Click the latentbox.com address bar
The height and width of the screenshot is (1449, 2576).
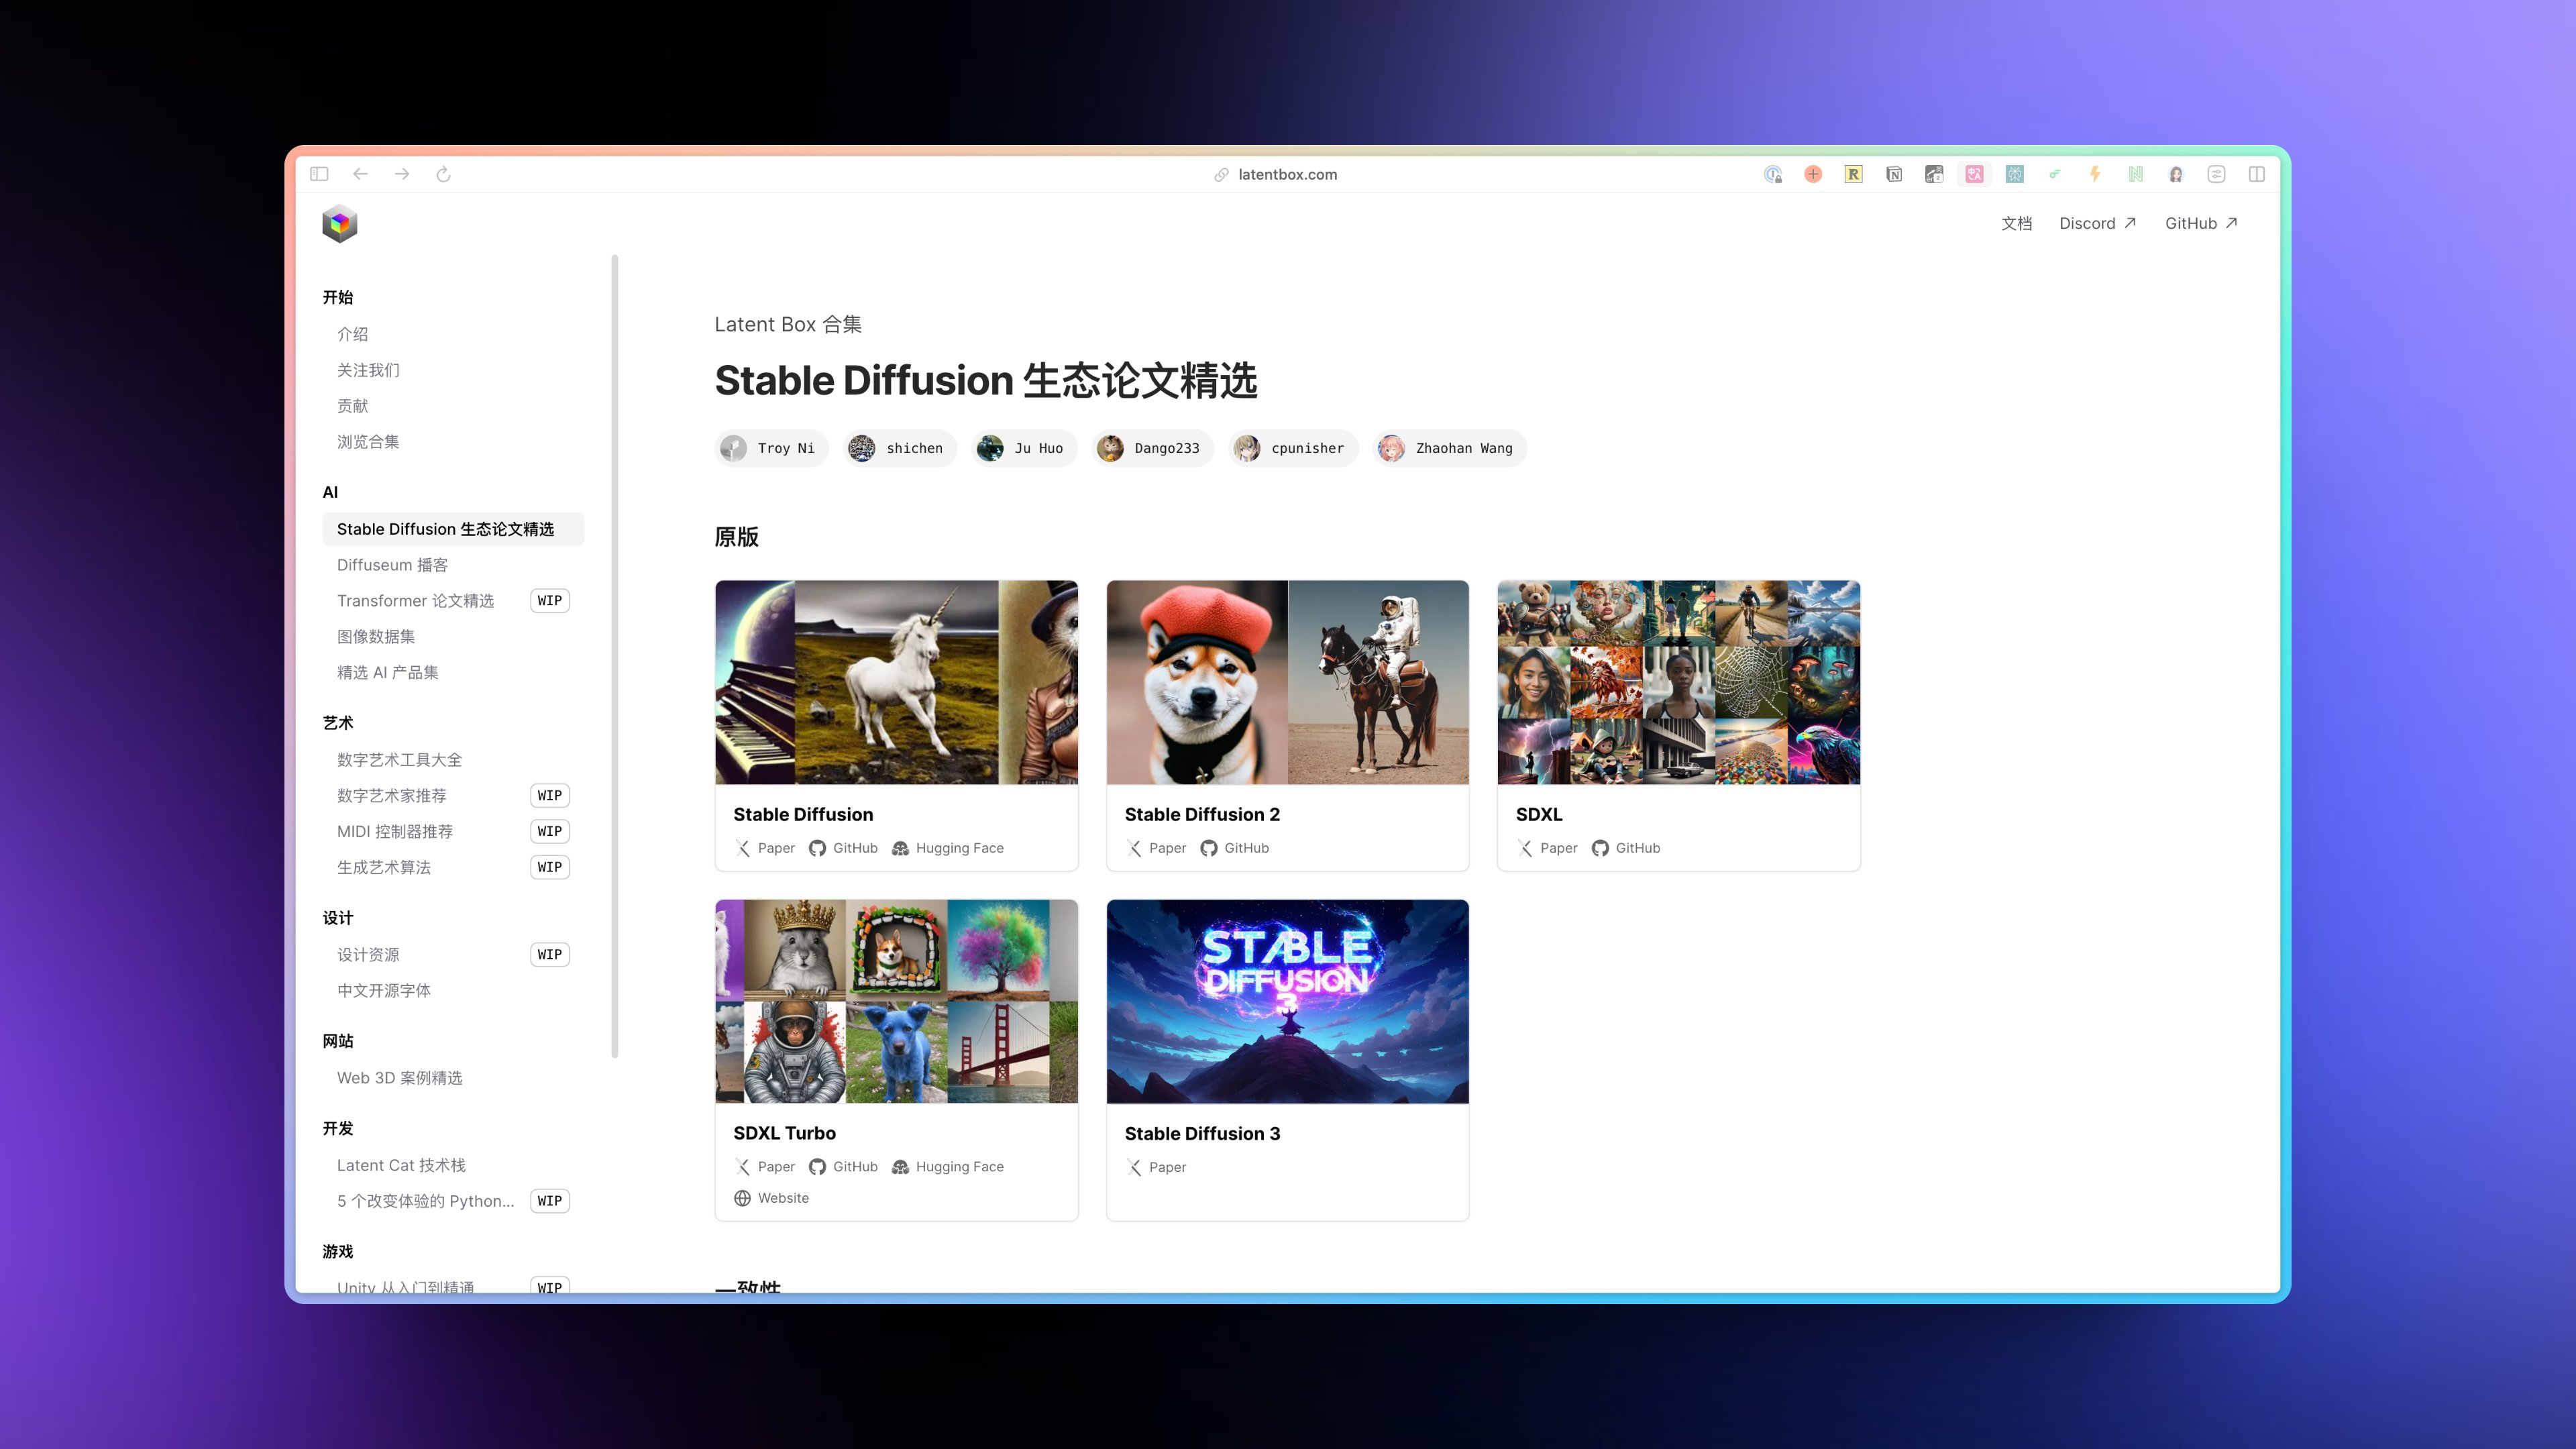[x=1286, y=174]
